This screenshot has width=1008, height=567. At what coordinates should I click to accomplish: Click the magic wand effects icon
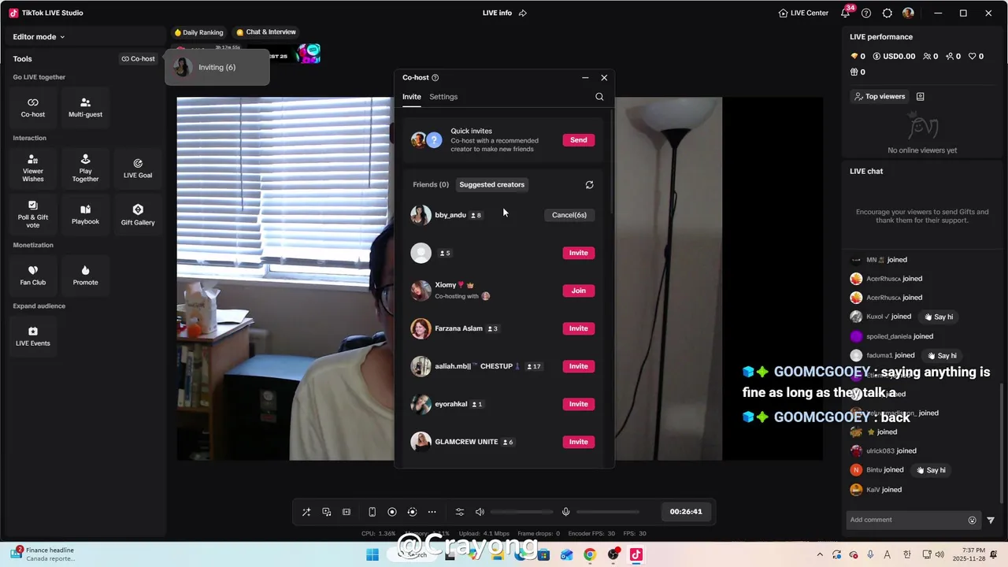point(306,512)
